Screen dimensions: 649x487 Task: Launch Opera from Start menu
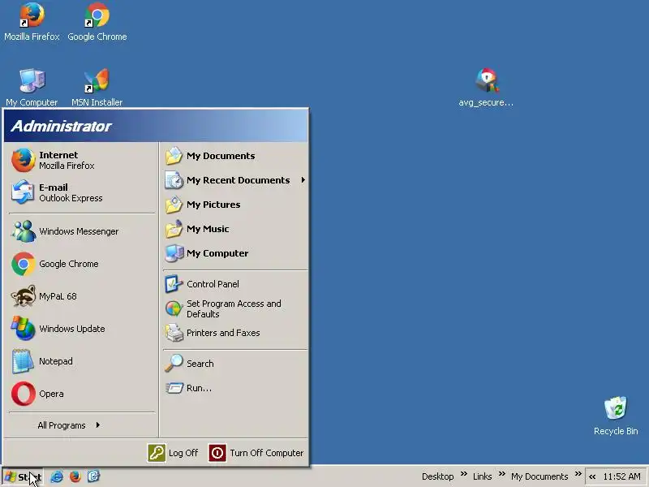pyautogui.click(x=81, y=394)
